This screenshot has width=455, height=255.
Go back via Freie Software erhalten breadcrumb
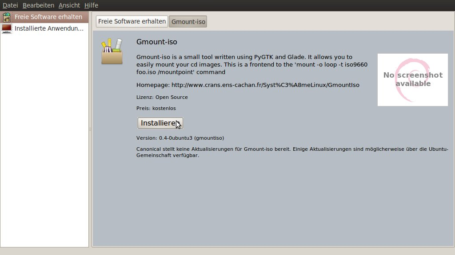click(x=132, y=21)
